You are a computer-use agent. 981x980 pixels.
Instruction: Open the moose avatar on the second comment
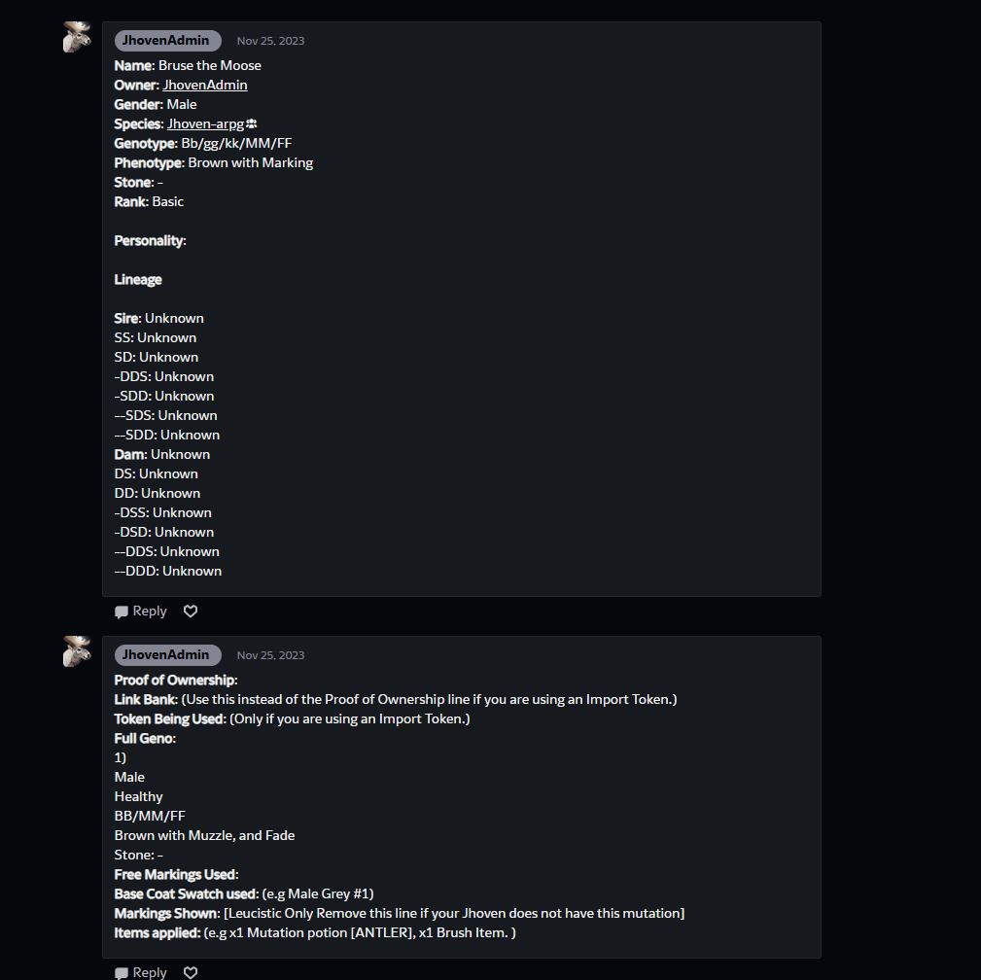[77, 651]
